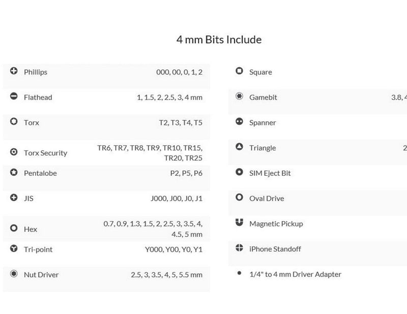
Task: Click the Pentalobe star icon
Action: 14,172
